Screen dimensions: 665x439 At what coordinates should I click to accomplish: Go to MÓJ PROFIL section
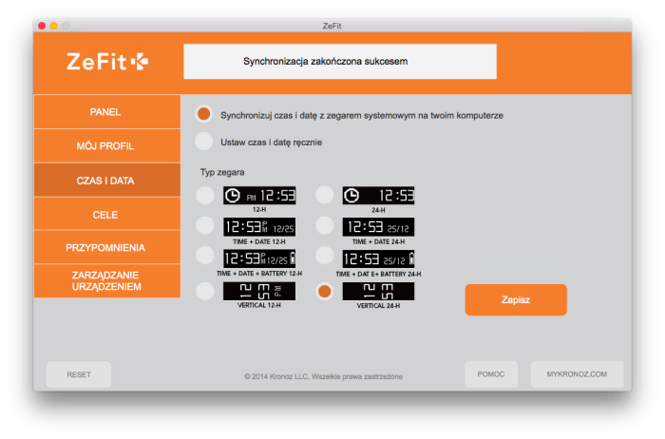coord(105,146)
